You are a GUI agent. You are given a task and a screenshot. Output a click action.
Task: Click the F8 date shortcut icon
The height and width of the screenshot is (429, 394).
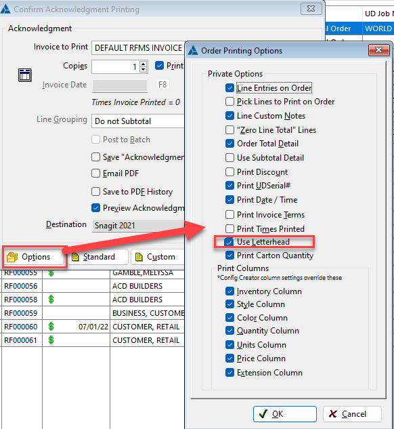coord(162,85)
